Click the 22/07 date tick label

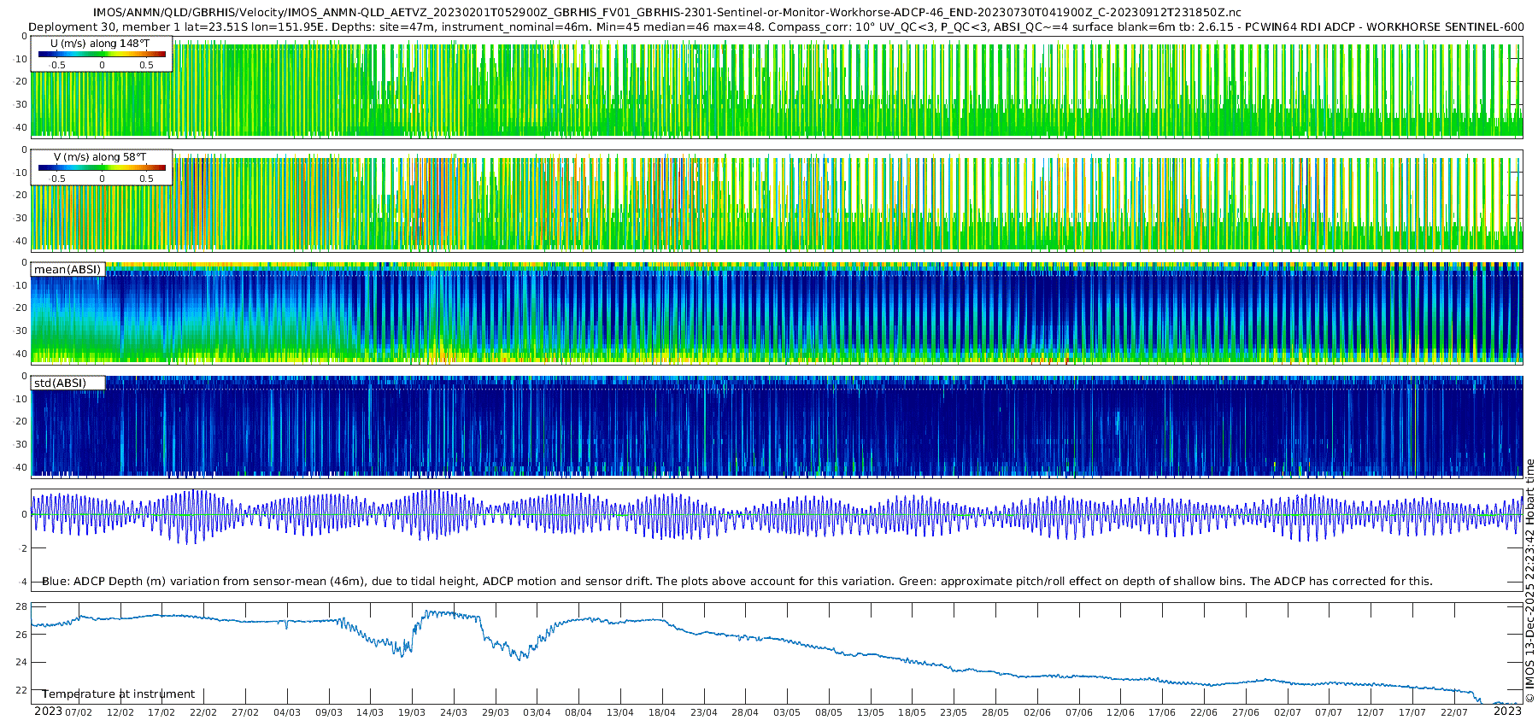click(1454, 712)
